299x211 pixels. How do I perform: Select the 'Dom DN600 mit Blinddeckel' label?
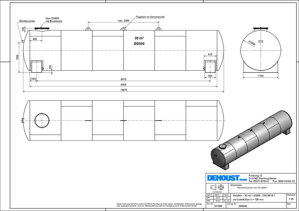tap(53, 20)
